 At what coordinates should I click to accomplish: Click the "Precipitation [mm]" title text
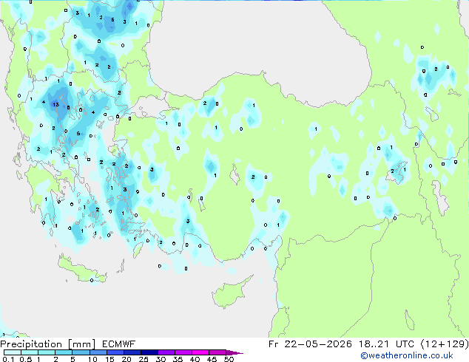[x=48, y=344]
